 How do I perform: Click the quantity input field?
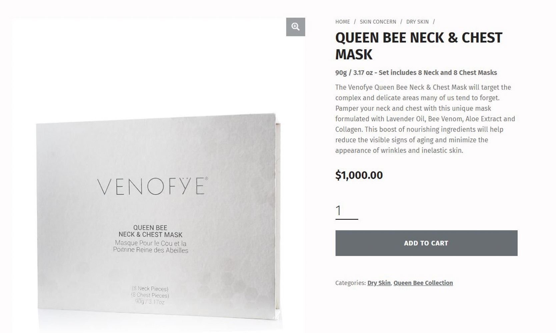[x=346, y=210]
